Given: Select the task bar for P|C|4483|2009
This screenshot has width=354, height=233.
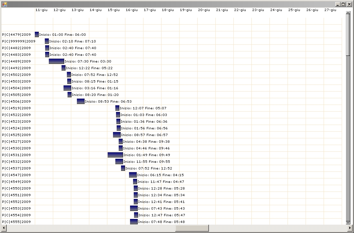Looking at the screenshot, I should coord(47,54).
